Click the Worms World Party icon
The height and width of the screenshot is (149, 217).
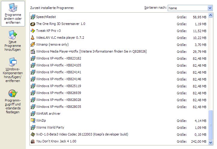pyautogui.click(x=33, y=128)
